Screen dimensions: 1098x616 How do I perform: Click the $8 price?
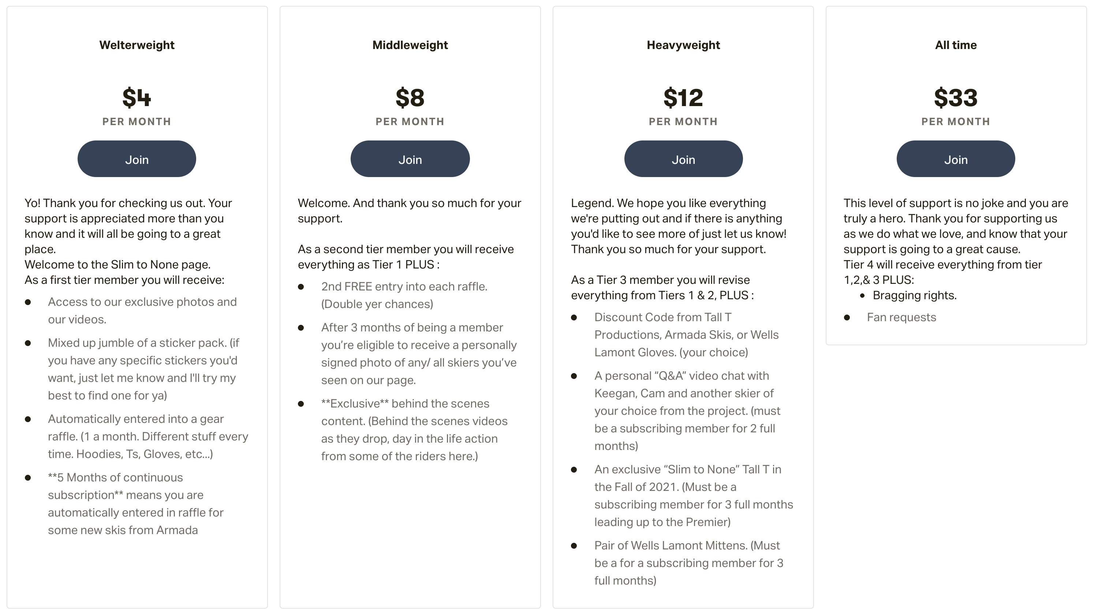410,98
